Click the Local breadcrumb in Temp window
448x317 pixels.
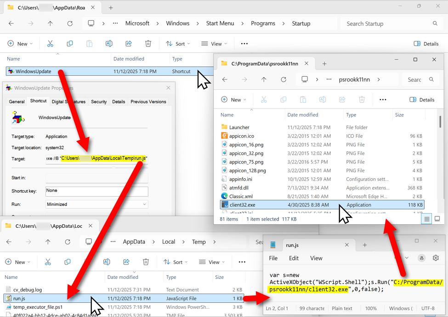169,242
